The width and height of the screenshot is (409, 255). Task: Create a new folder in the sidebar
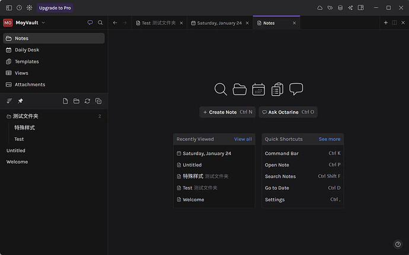point(76,101)
